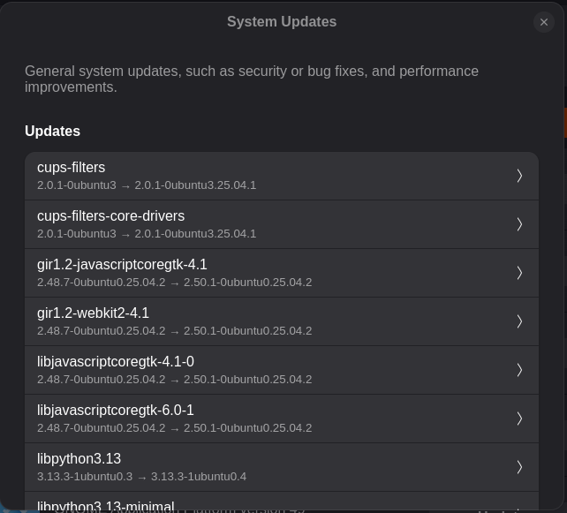Expand details arrow for libjavascriptcoregtk-6.0-1
This screenshot has height=513, width=567.
click(519, 419)
